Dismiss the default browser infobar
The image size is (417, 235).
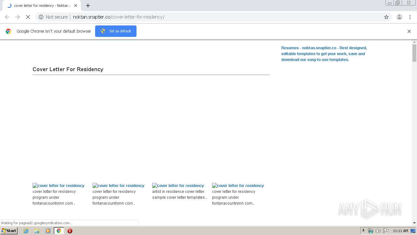(x=409, y=31)
